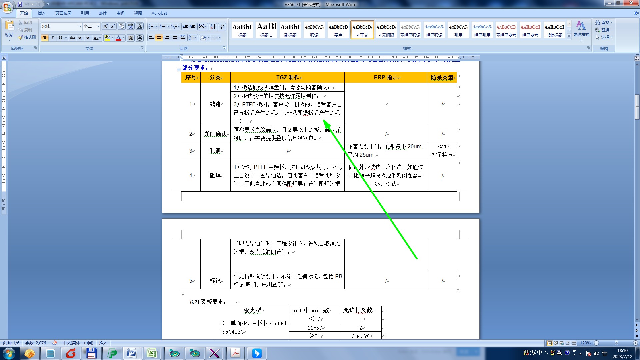
Task: Open the font name dropdown 宋体
Action: click(80, 26)
